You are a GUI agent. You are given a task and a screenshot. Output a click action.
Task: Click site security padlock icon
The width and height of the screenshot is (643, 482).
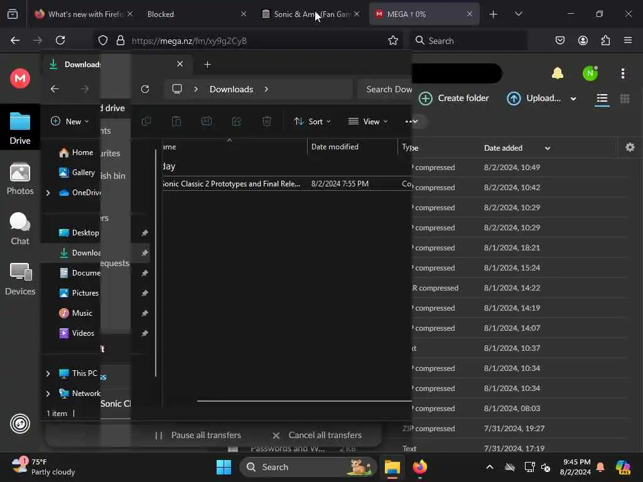tap(120, 40)
